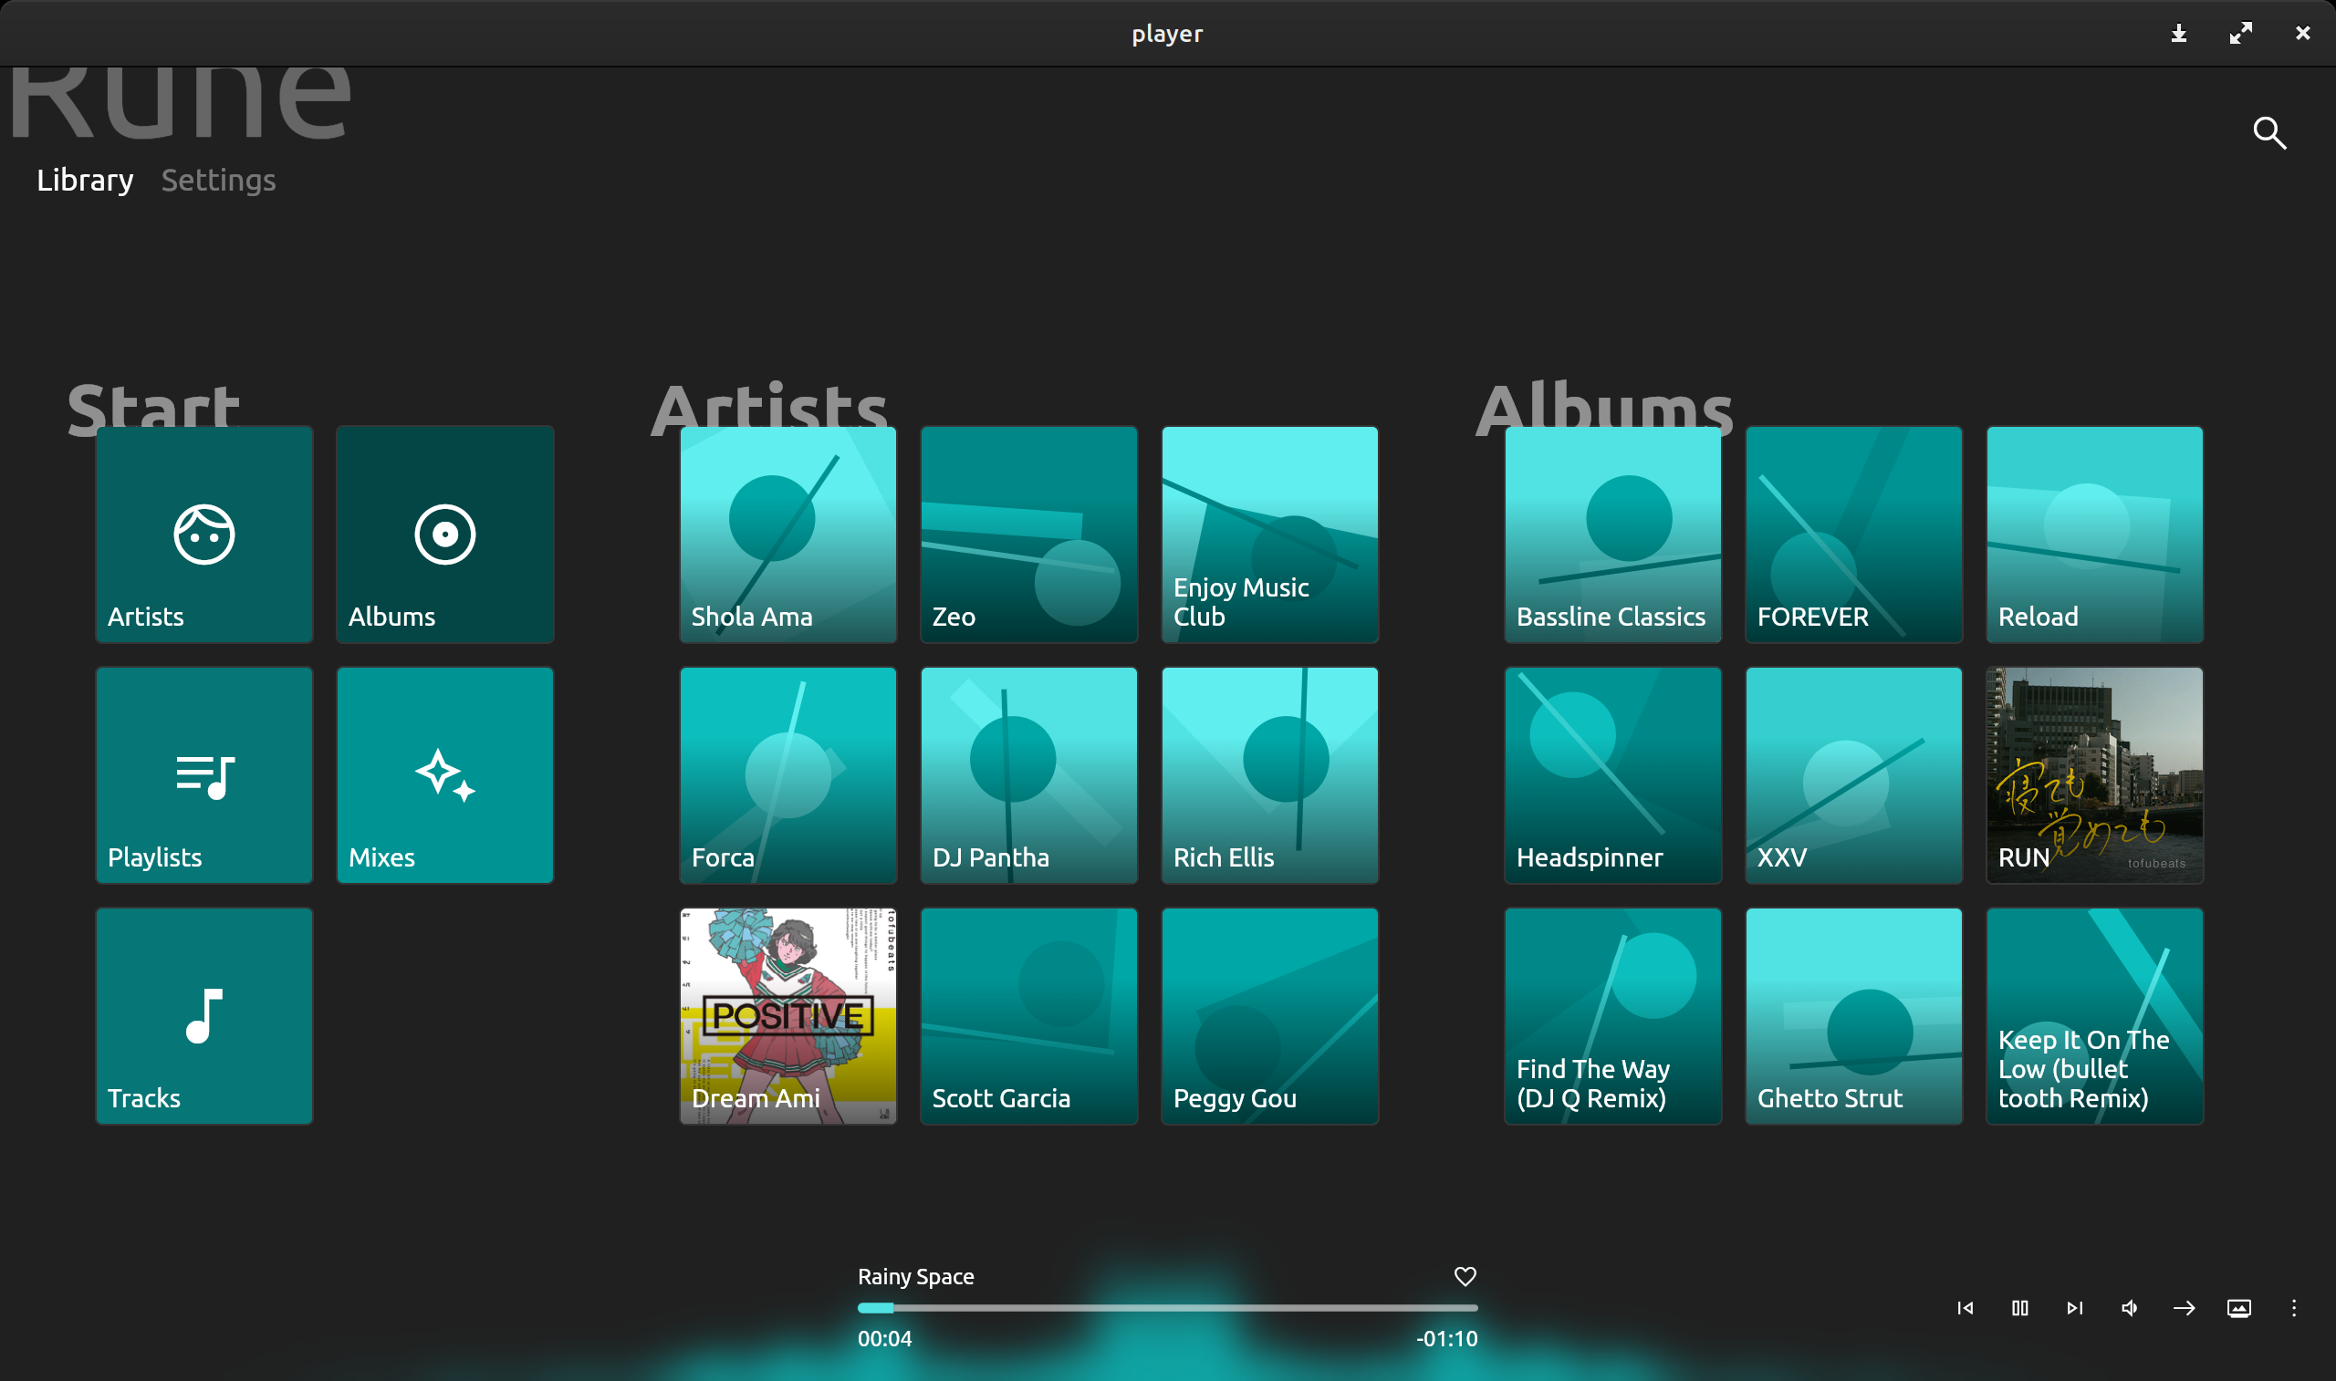Skip to the previous track
Screen dimensions: 2336x1381
coord(1965,1307)
